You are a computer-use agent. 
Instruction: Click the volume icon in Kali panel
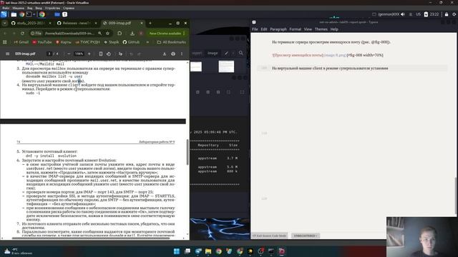point(403,14)
